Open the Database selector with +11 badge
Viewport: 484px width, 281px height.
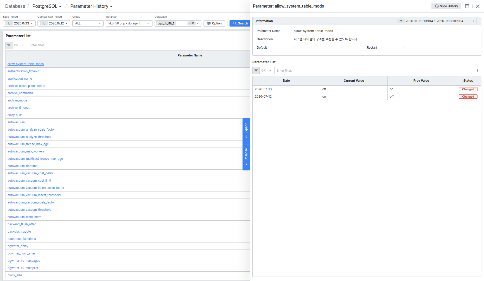[x=178, y=23]
